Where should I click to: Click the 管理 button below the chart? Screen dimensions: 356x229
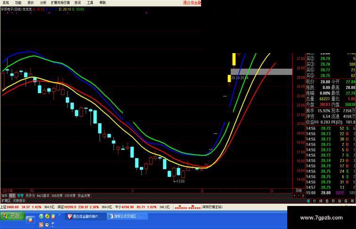pyautogui.click(x=20, y=196)
